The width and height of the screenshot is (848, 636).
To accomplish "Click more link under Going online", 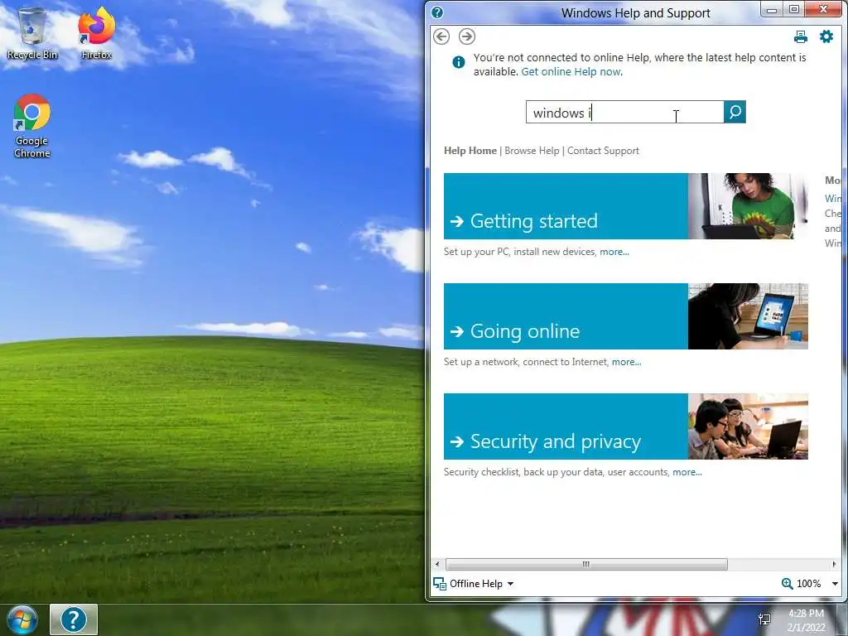I will click(626, 363).
